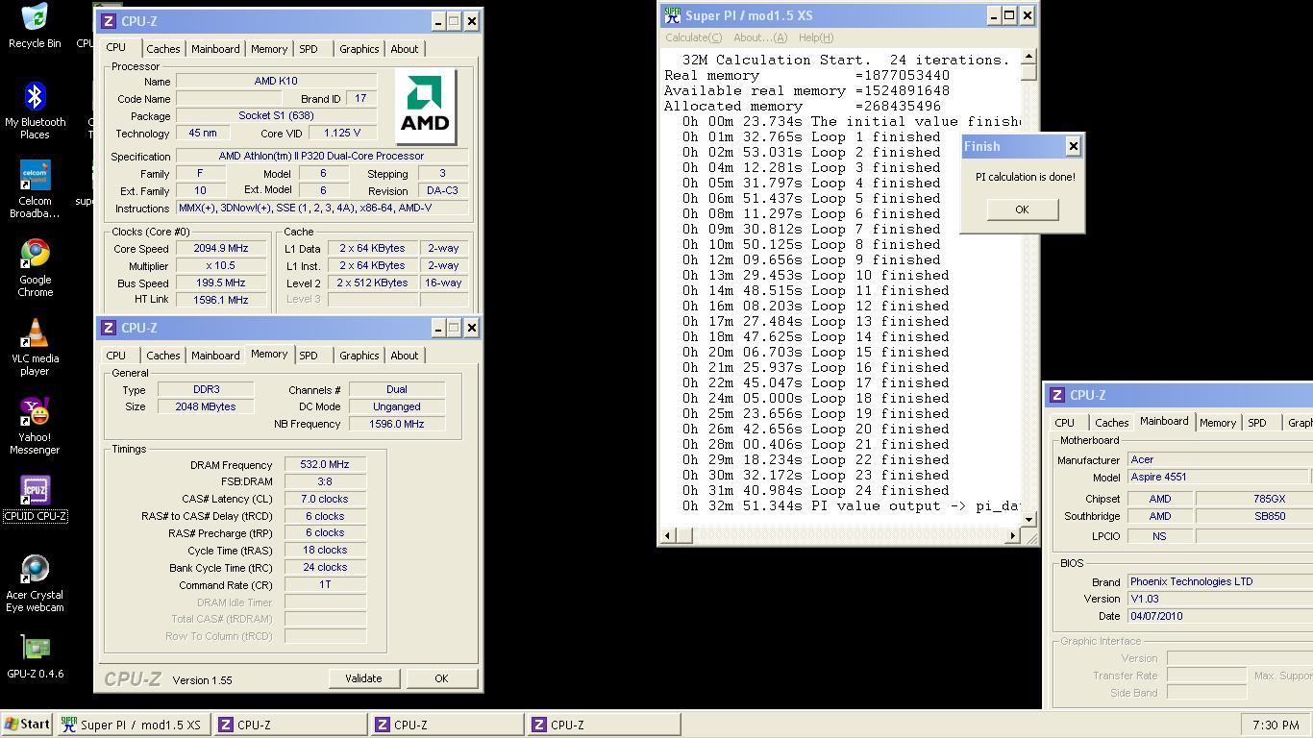Viewport: 1313px width, 738px height.
Task: Open SPD tab in Memory CPU-Z window
Action: (309, 356)
